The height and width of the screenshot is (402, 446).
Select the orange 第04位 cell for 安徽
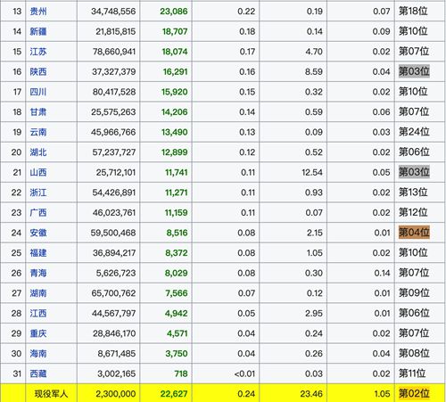click(414, 233)
